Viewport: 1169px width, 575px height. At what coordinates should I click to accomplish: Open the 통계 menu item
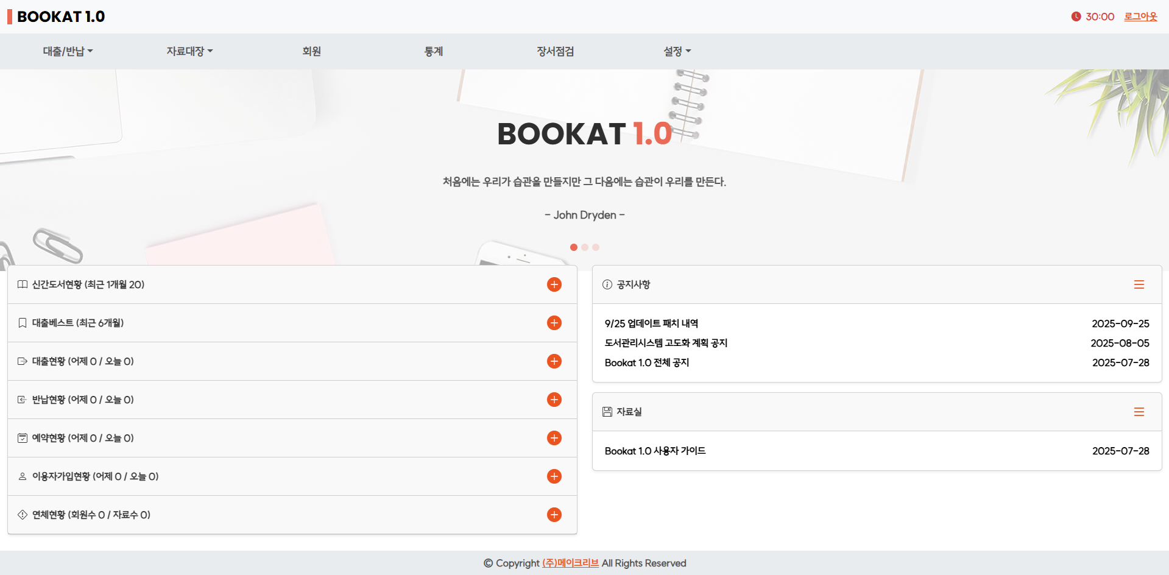tap(433, 51)
